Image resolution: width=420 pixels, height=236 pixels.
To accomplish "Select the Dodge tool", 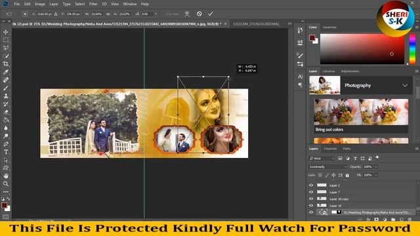I will pos(6,136).
